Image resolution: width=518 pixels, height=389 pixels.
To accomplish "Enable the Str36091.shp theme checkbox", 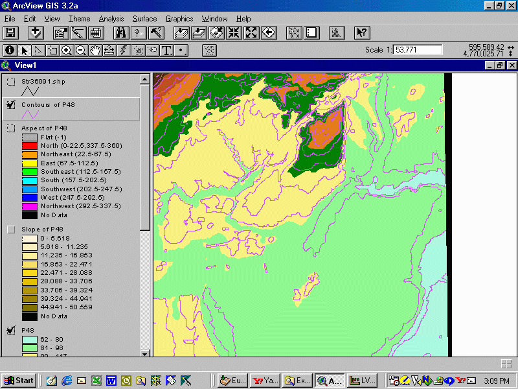I will pyautogui.click(x=11, y=82).
